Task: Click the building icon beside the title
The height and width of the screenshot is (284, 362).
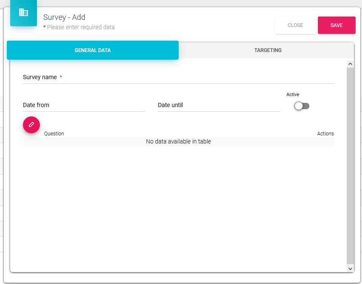Action: click(x=23, y=13)
